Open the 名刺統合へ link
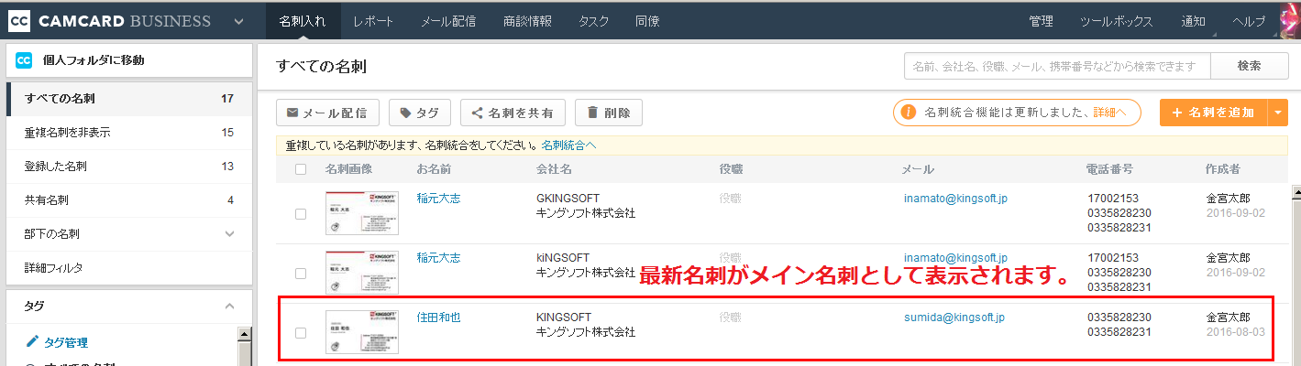 (x=568, y=145)
